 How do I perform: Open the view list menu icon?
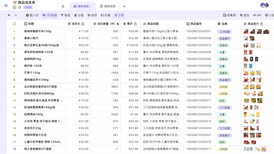(x=63, y=6)
